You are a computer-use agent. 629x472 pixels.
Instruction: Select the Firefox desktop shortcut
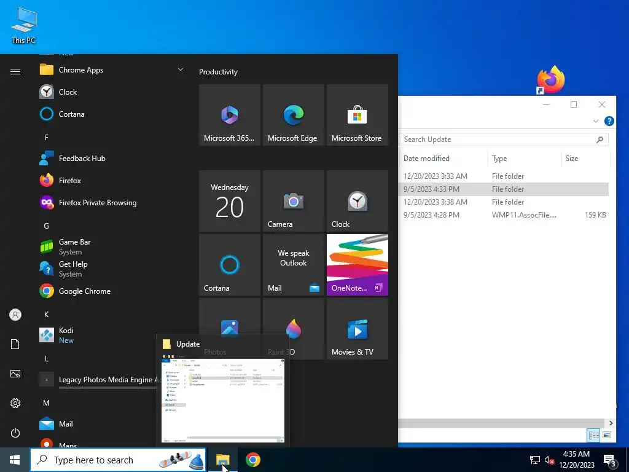[550, 80]
